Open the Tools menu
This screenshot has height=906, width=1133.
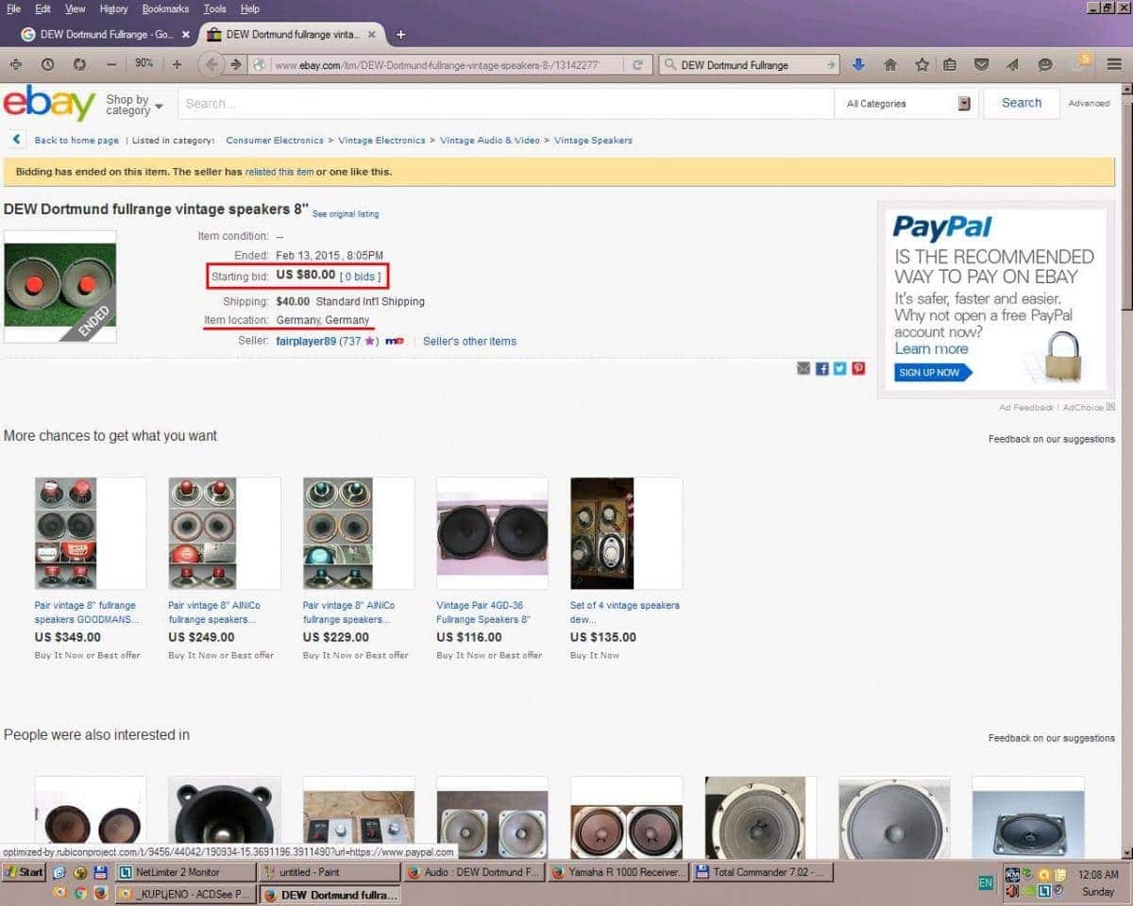[215, 8]
